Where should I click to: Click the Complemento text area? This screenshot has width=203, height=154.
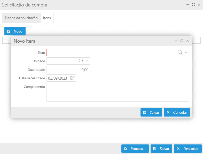[x=118, y=92]
